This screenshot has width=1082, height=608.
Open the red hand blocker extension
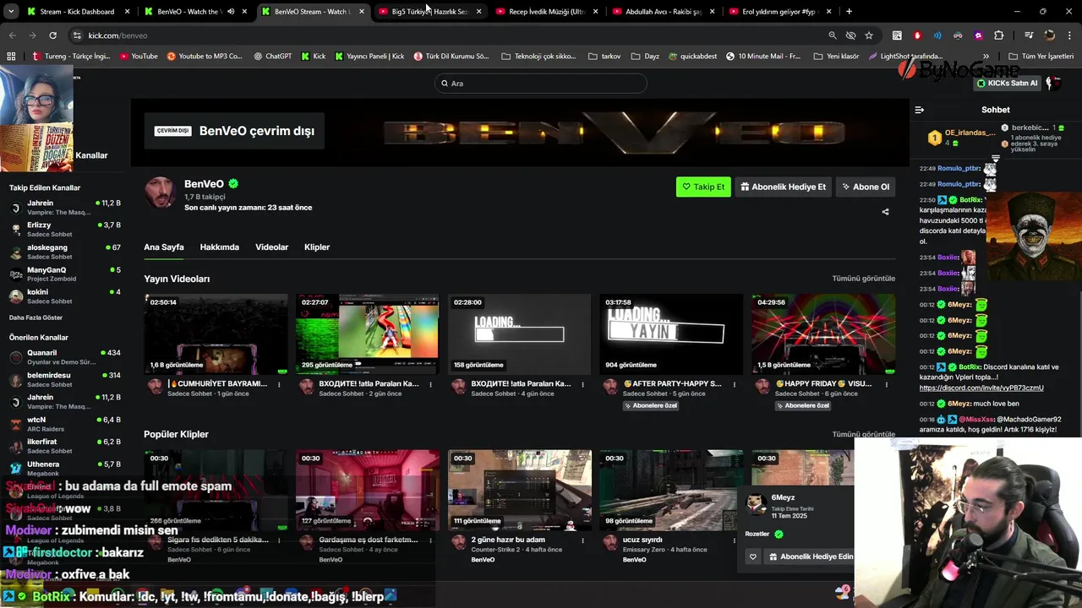[917, 35]
